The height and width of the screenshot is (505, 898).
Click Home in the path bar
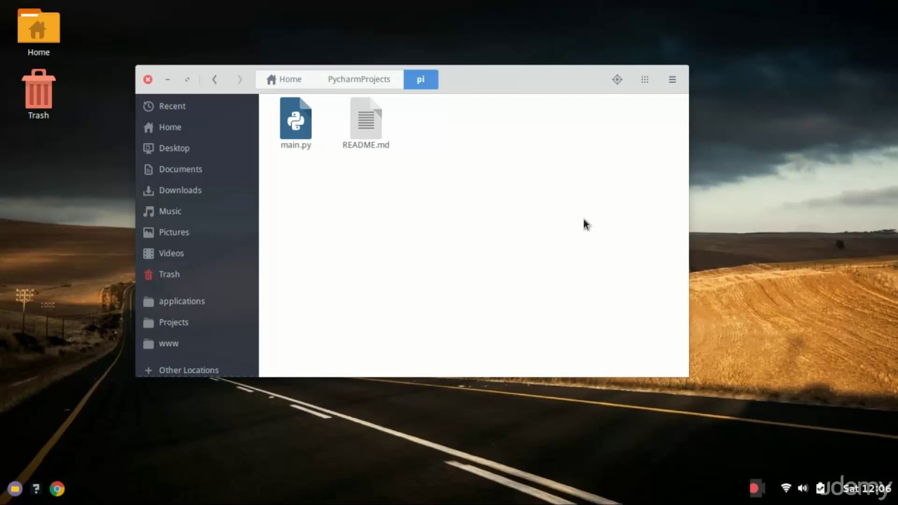coord(284,79)
